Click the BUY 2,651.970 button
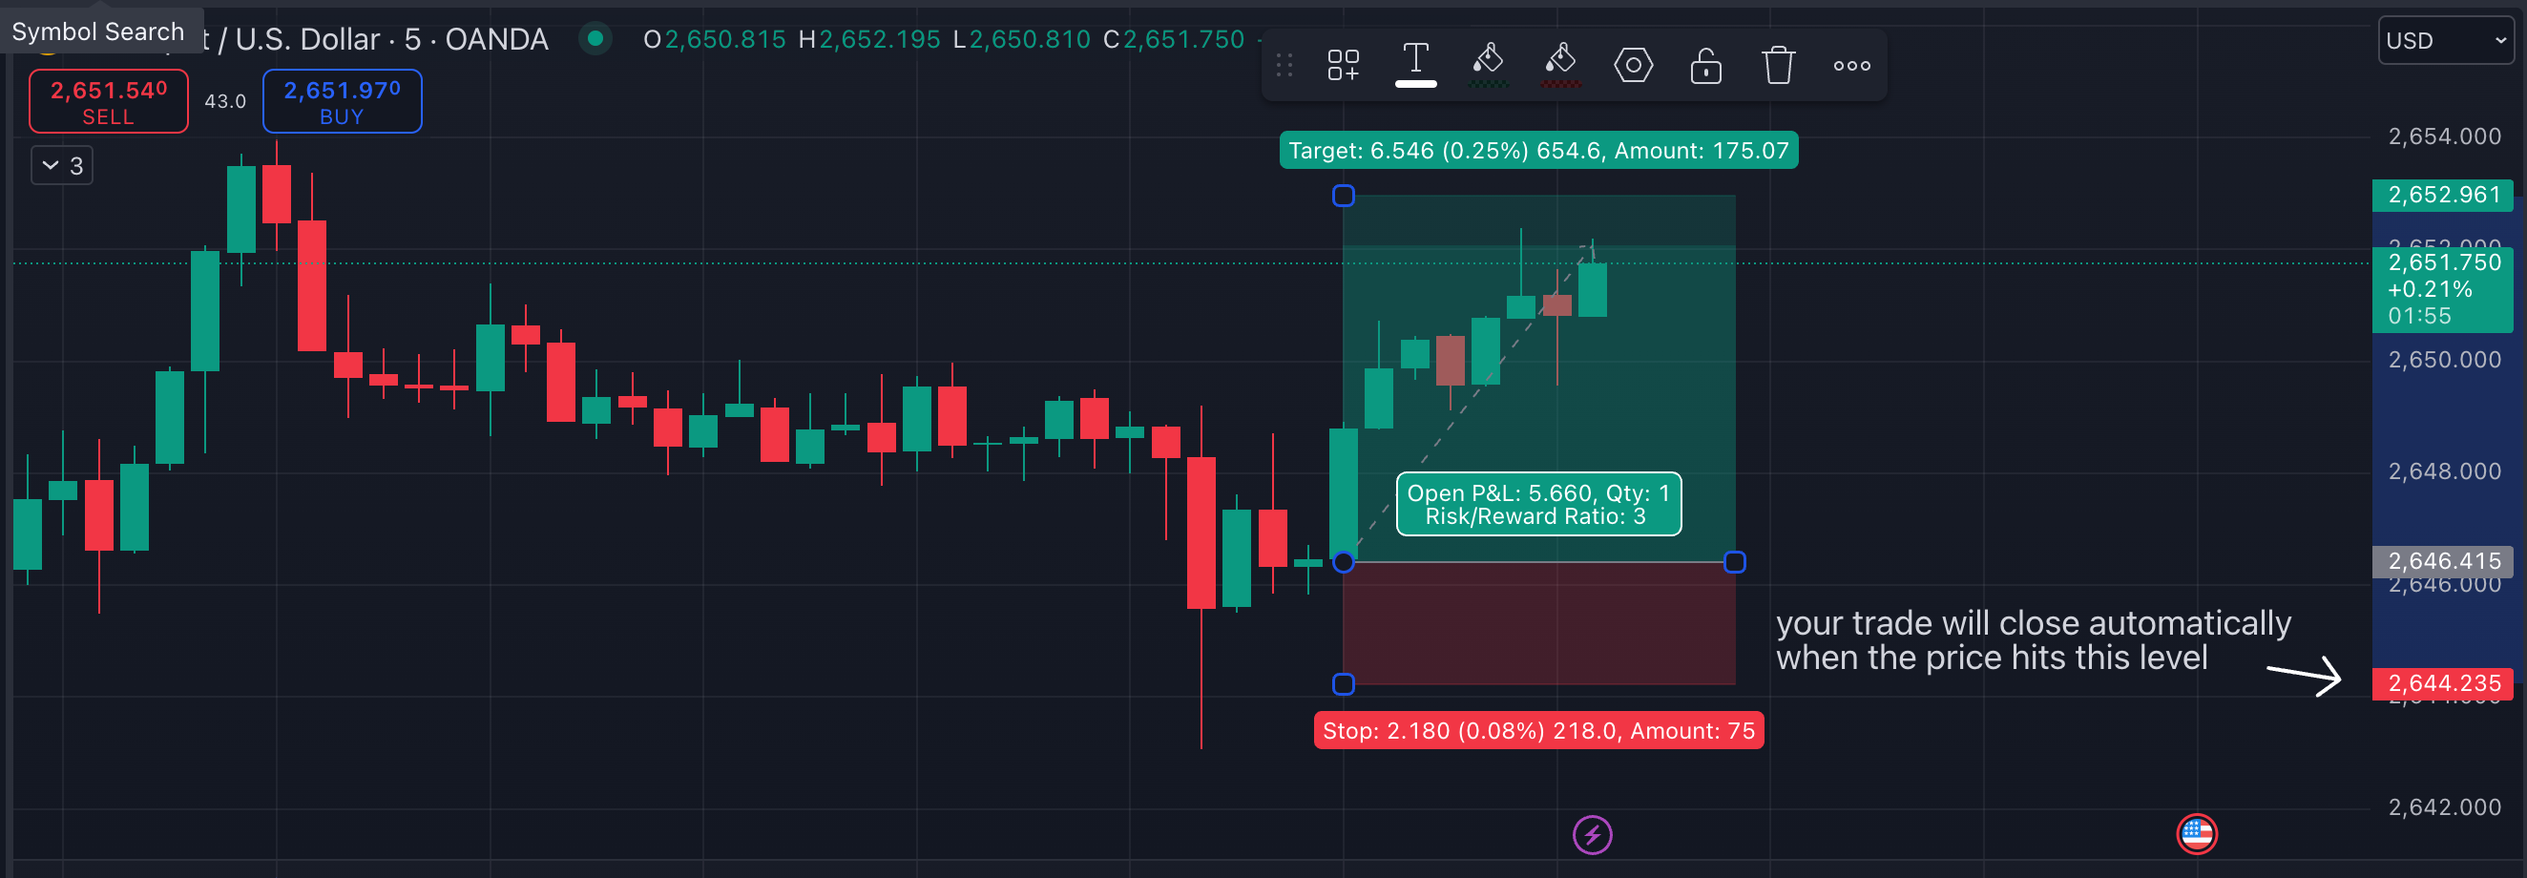Image resolution: width=2527 pixels, height=878 pixels. 343,101
